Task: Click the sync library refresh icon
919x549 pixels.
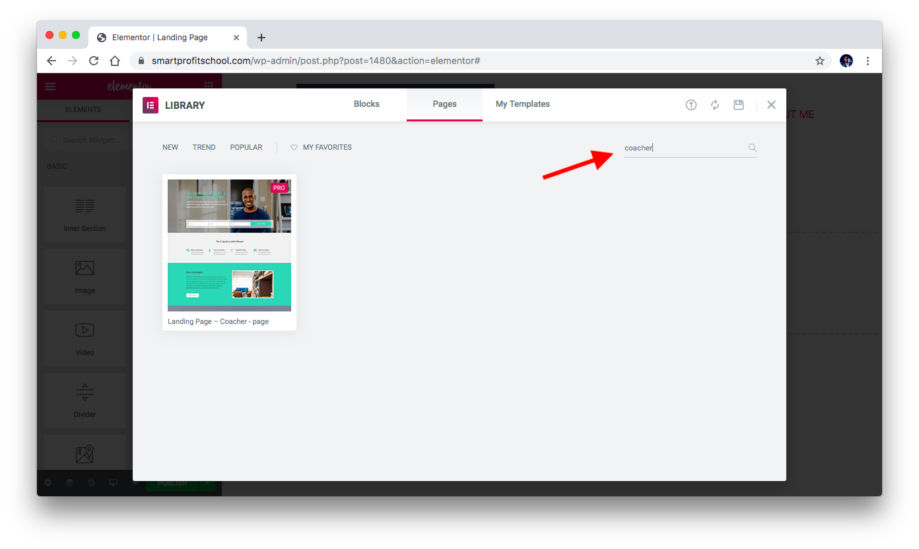Action: [x=715, y=105]
